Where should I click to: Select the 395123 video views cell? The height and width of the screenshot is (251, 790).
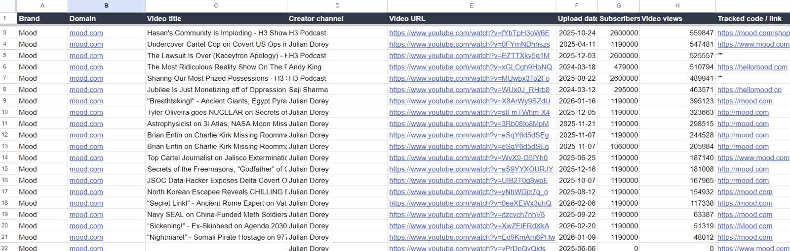[x=678, y=101]
